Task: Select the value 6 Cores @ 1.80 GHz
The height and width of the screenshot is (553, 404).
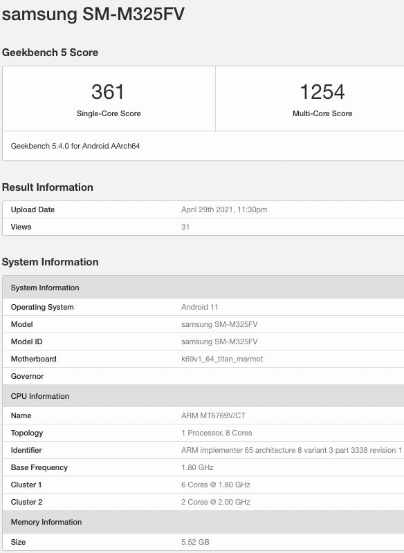Action: [216, 485]
